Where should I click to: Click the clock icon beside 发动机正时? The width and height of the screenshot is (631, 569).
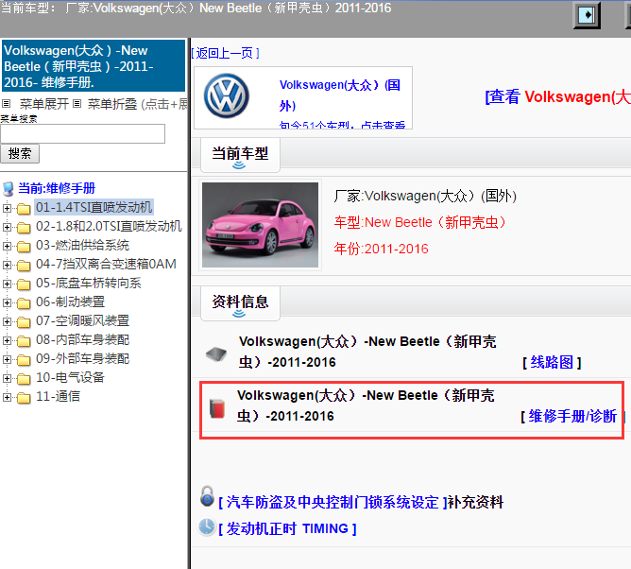click(x=207, y=526)
